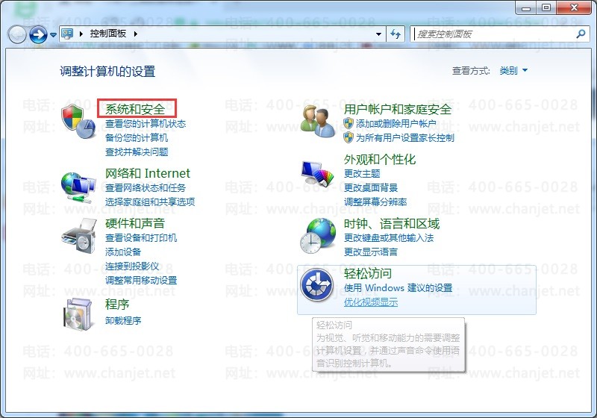Open 外观和个性化 category
This screenshot has width=597, height=418.
380,159
